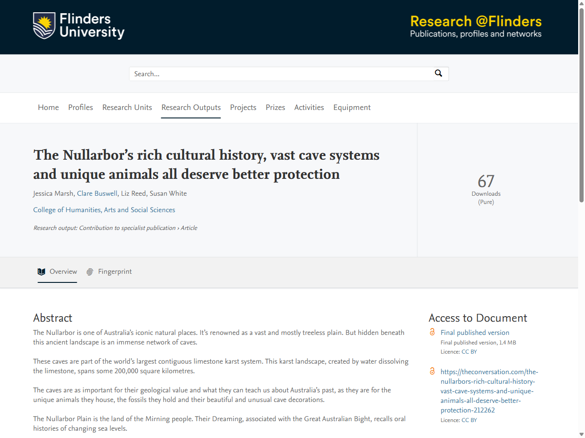The image size is (585, 438).
Task: Click author name Jessica Marsh
Action: point(53,193)
